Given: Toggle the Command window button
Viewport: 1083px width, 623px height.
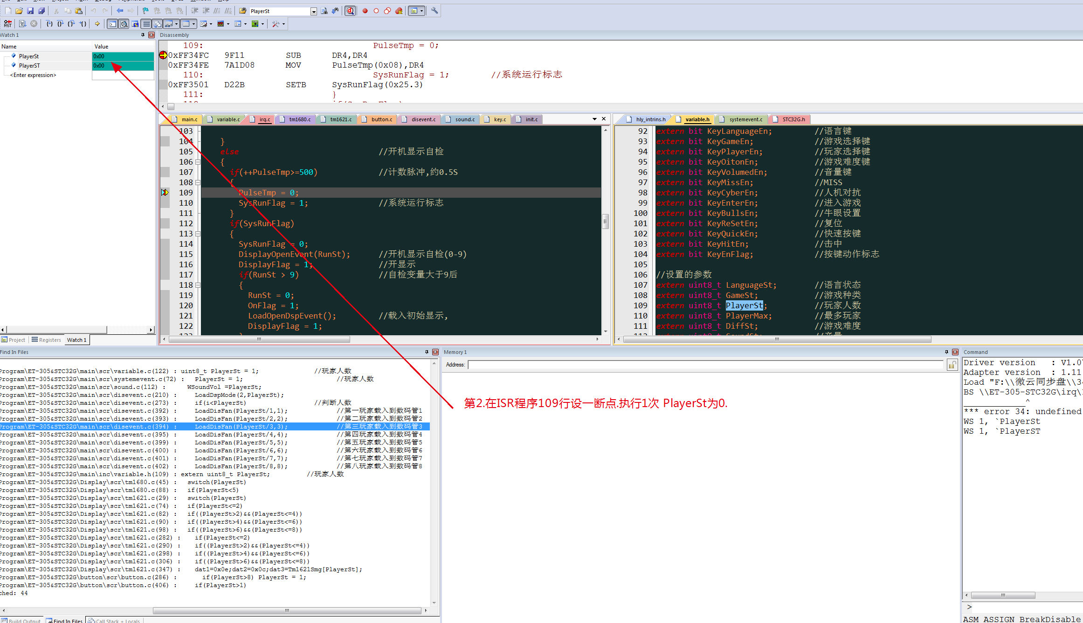Looking at the screenshot, I should coord(113,24).
